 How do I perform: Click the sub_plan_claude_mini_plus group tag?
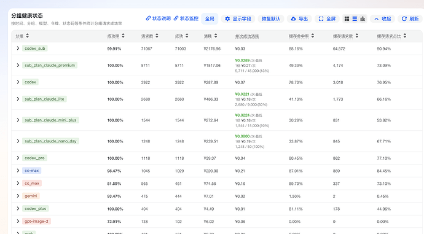50,120
